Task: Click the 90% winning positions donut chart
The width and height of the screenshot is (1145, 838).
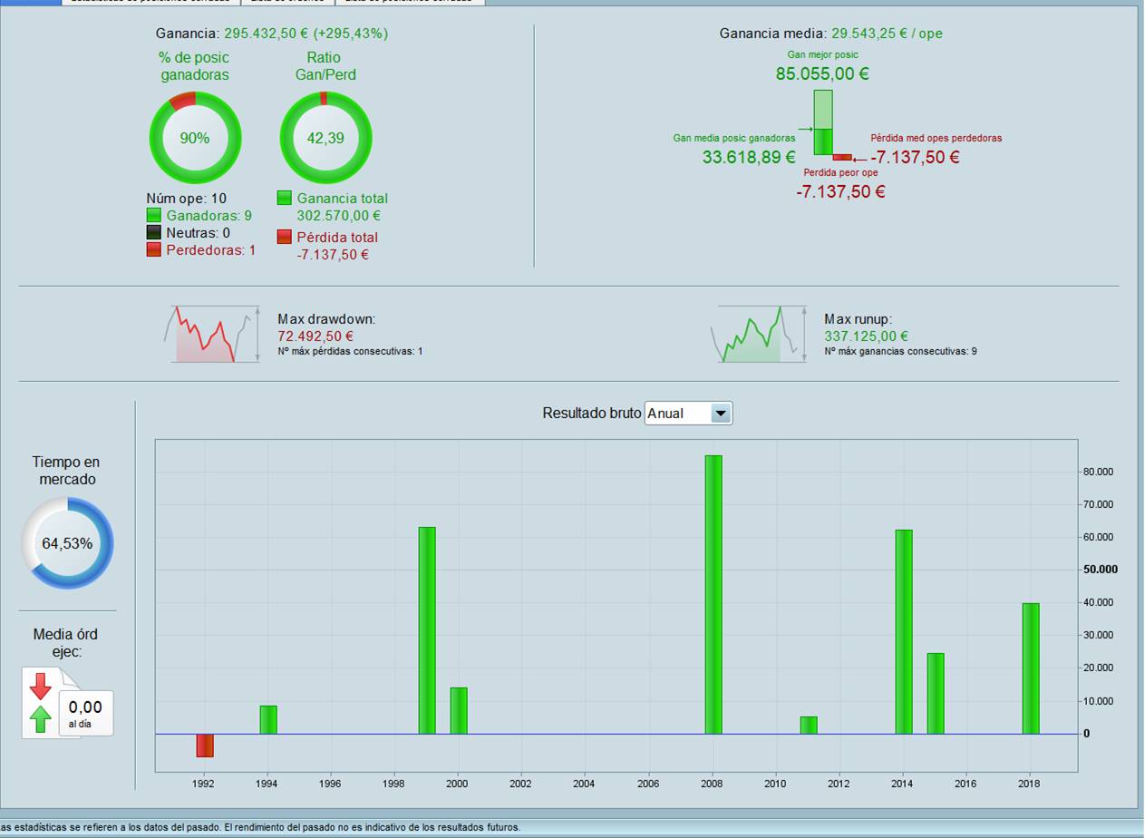Action: [195, 138]
